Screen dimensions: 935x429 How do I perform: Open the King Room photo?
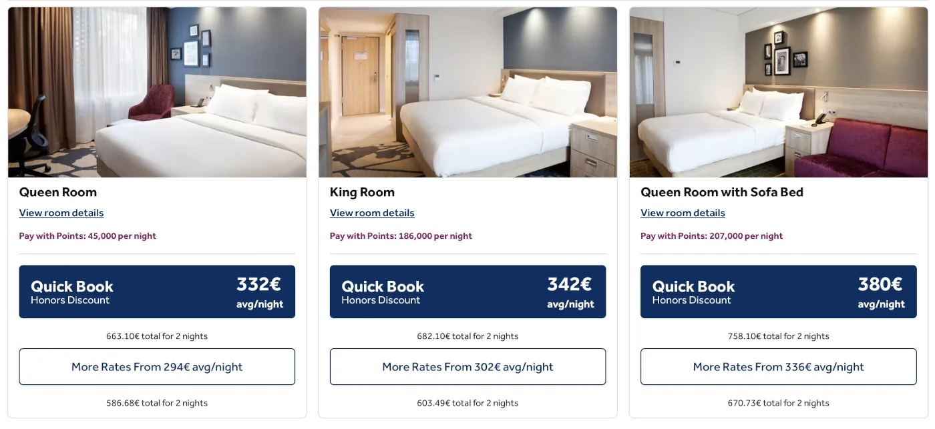[467, 92]
